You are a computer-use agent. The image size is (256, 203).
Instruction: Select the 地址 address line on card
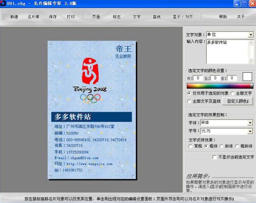85,127
